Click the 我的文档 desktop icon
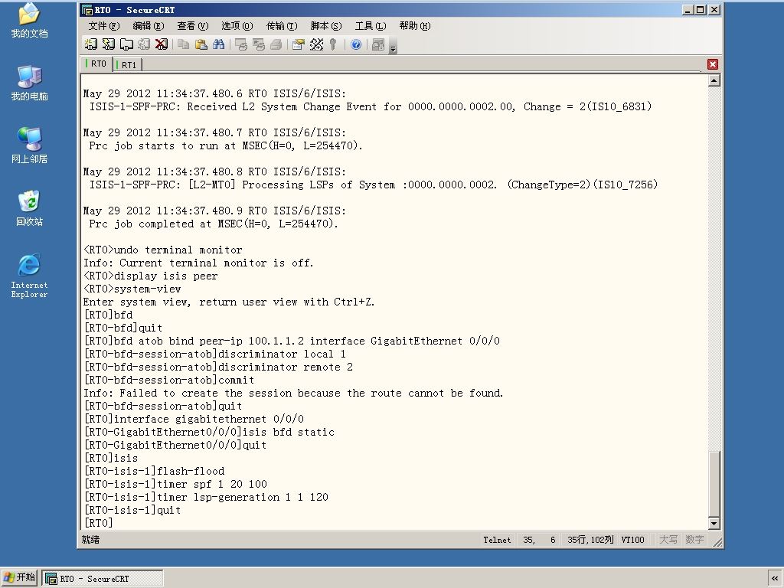 29,21
